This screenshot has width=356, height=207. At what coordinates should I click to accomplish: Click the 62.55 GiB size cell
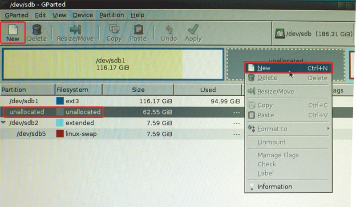[x=158, y=112]
